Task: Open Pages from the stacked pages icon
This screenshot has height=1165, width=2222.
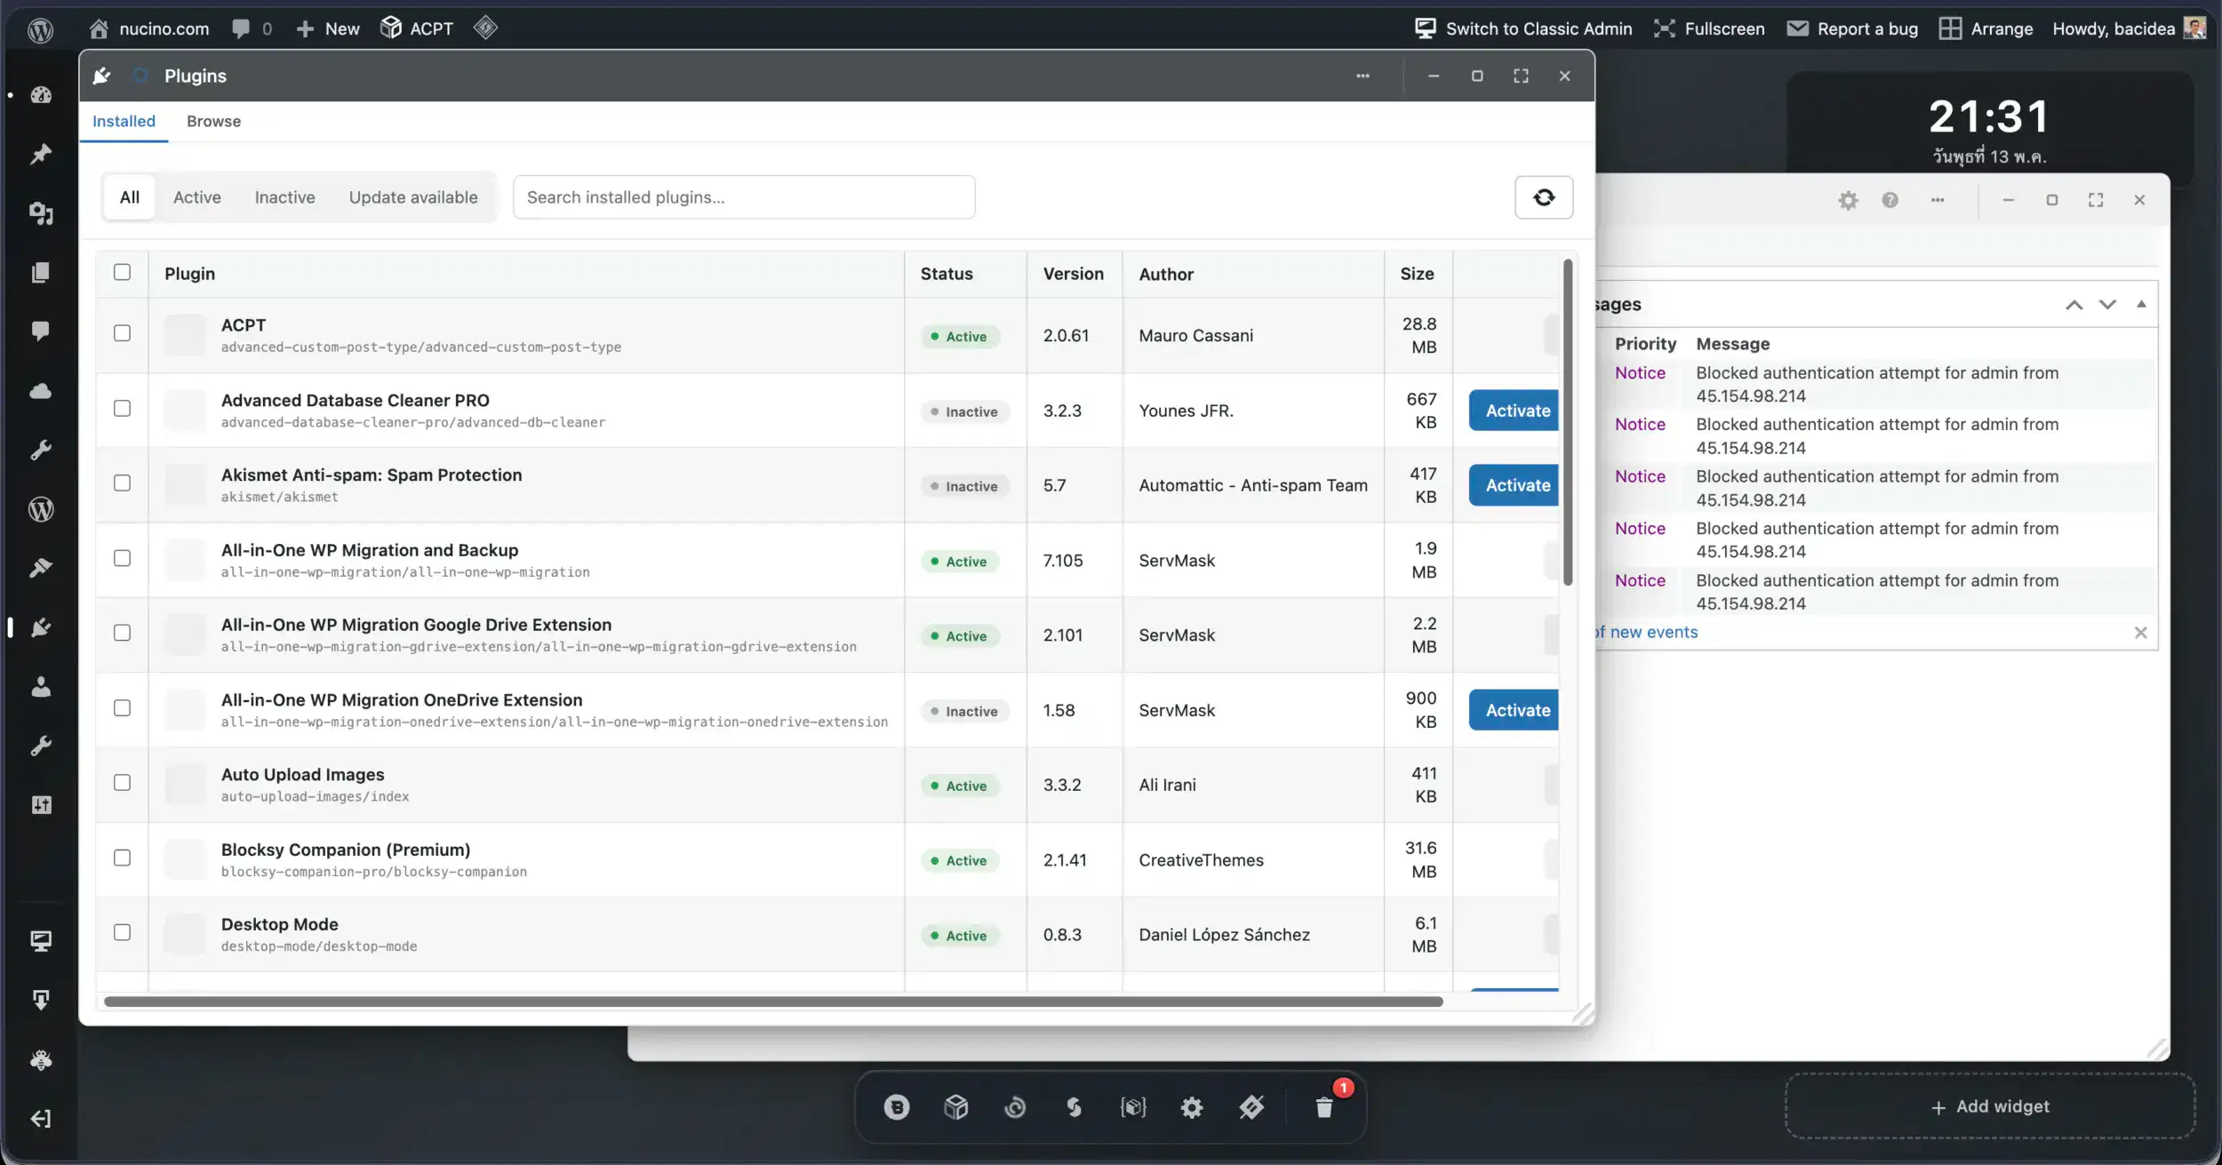Action: coord(41,272)
